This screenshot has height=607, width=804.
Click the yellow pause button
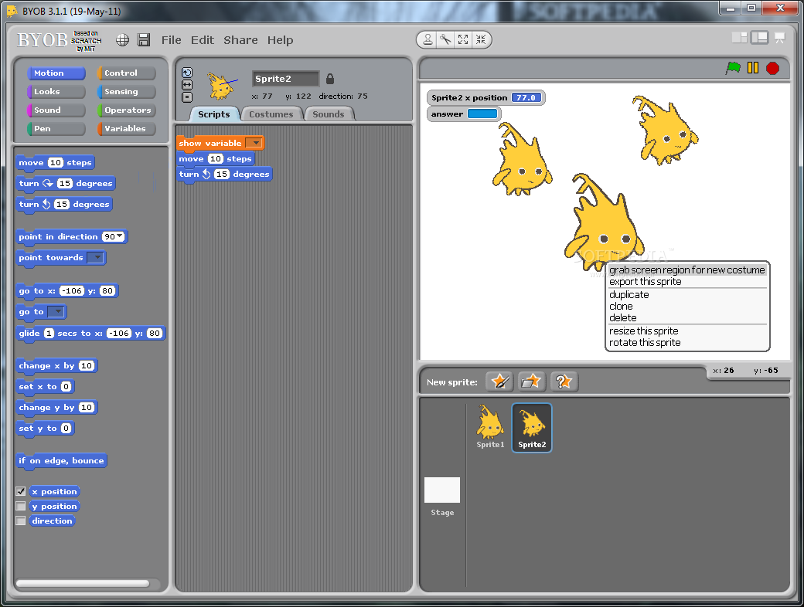point(753,68)
